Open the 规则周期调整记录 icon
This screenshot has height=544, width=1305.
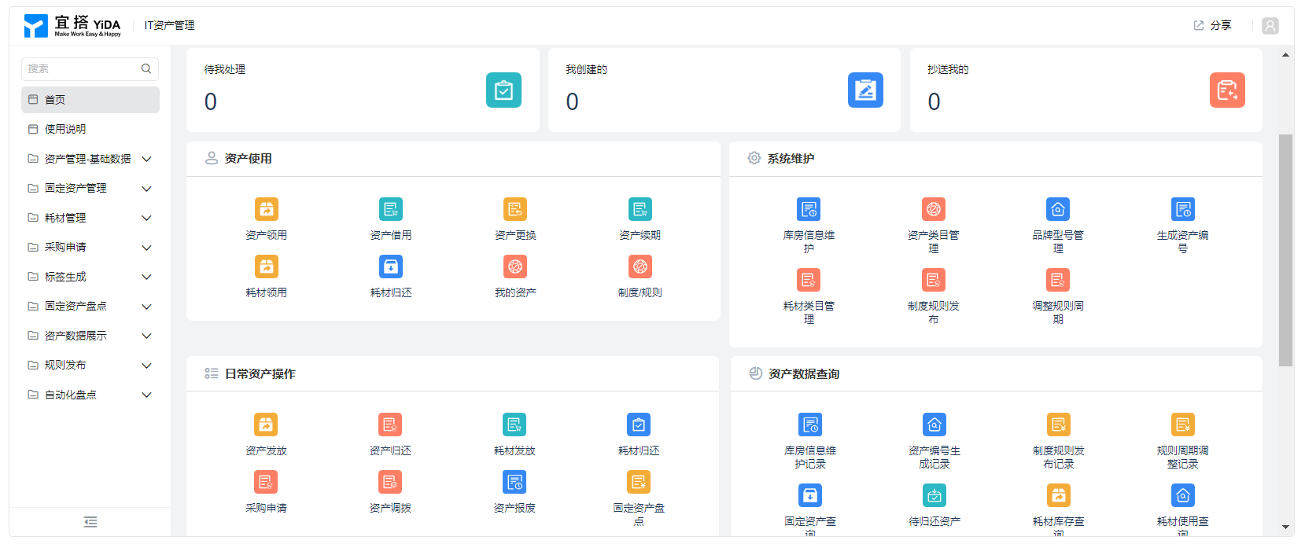[1183, 425]
